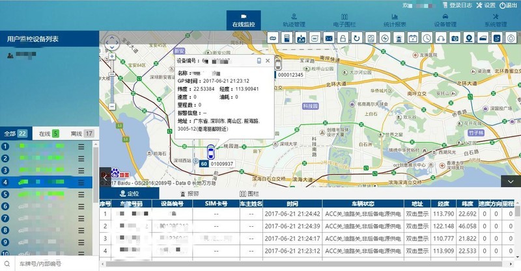Open the 设备管理 tab
The image size is (521, 271).
(445, 20)
